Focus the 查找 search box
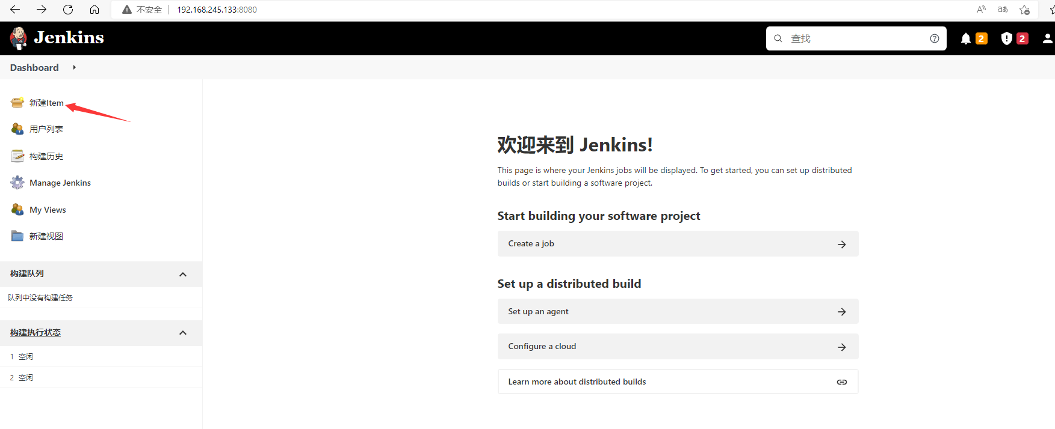 point(856,38)
